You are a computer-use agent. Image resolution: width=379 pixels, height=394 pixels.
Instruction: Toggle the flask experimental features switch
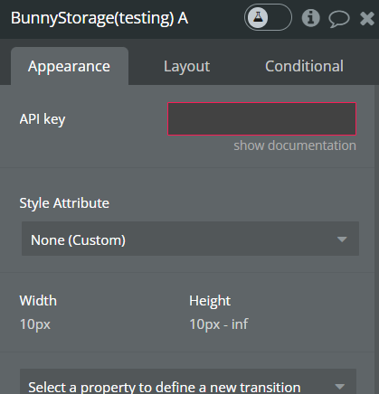(268, 17)
